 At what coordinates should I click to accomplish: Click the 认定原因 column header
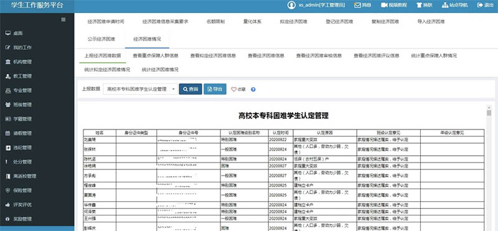tap(325, 133)
